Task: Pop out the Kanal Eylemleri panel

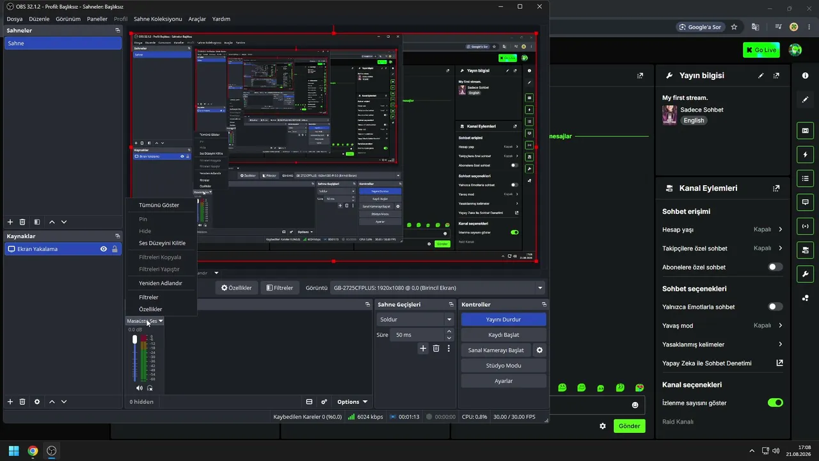Action: (x=776, y=188)
